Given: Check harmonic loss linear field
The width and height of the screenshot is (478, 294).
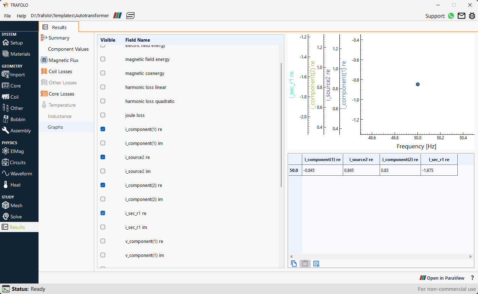Looking at the screenshot, I should 103,87.
